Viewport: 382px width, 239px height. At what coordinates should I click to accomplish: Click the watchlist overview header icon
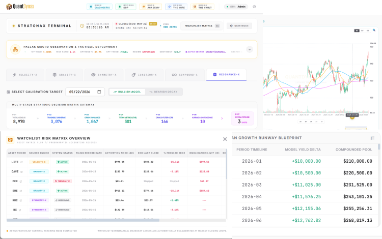tap(10, 139)
